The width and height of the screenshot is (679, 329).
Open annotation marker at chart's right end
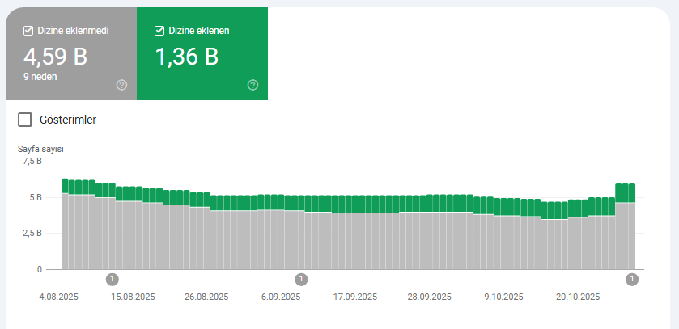point(632,280)
